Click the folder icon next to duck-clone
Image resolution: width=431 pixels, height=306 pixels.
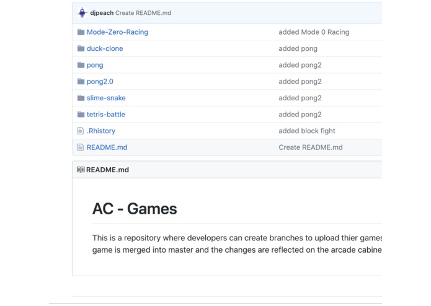coord(81,48)
